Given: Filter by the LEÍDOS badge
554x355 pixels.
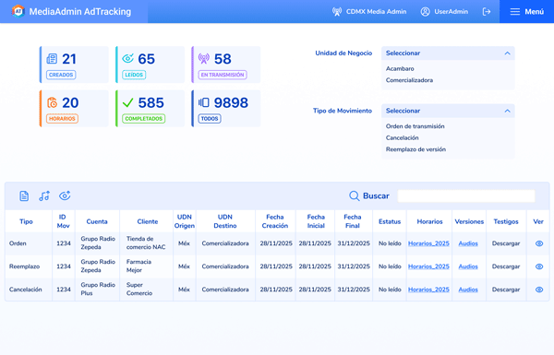Looking at the screenshot, I should click(x=134, y=75).
